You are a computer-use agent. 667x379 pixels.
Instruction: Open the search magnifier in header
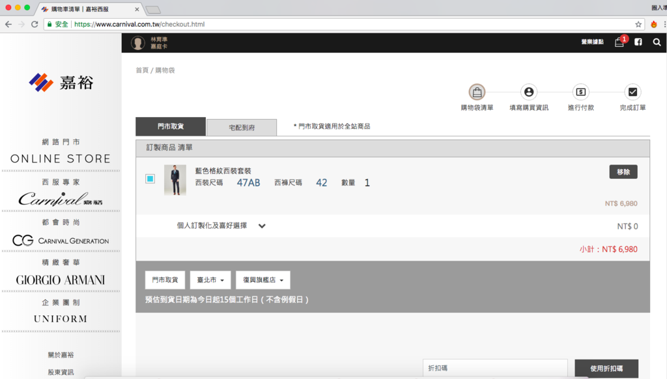tap(657, 42)
